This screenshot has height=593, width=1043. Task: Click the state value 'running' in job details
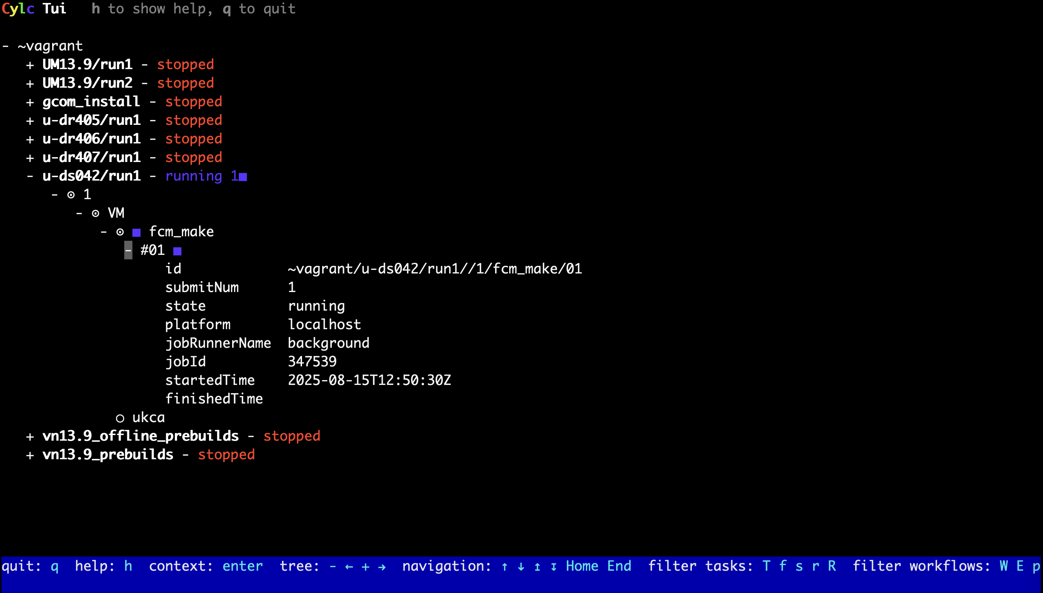(x=317, y=306)
